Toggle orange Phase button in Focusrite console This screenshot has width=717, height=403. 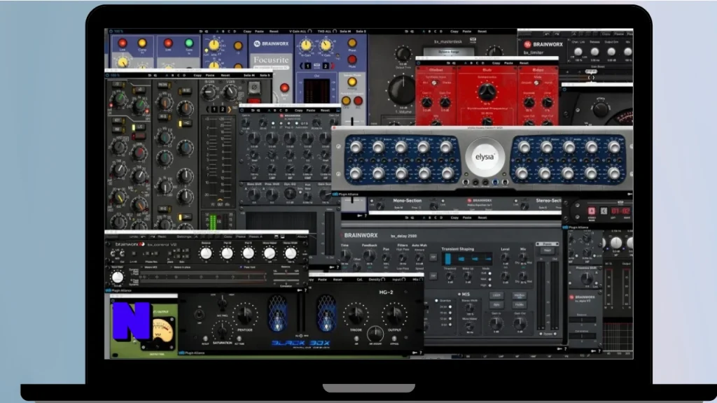pyautogui.click(x=351, y=44)
